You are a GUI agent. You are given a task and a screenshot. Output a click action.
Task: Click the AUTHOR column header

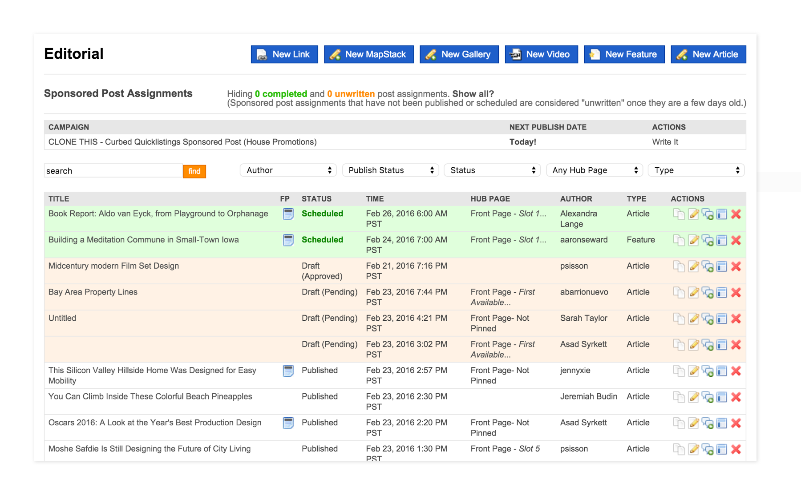coord(576,199)
